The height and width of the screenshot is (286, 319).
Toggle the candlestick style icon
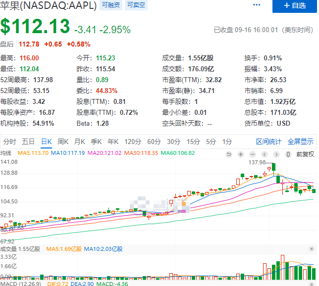pos(288,154)
